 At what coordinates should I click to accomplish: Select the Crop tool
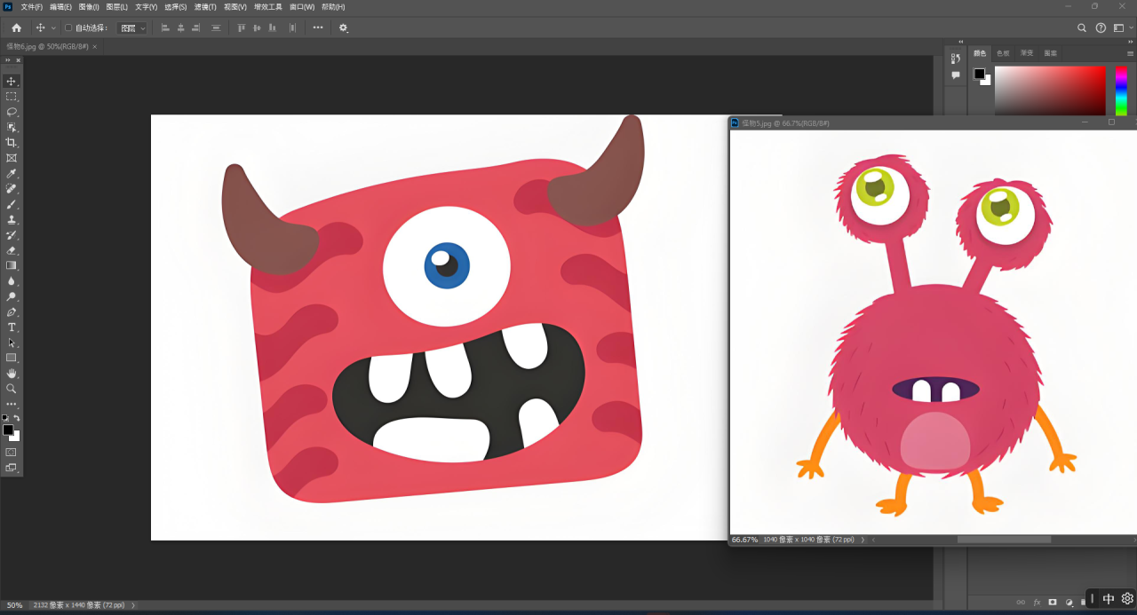coord(12,143)
